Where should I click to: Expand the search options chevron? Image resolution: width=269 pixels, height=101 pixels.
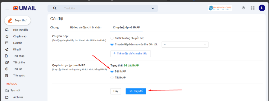pos(153,8)
